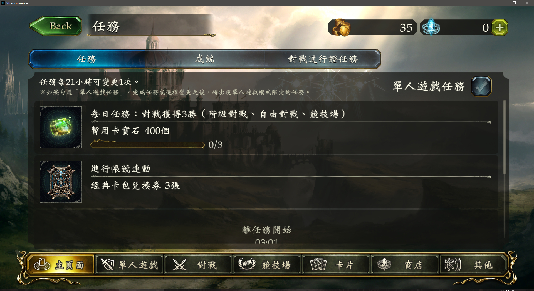The height and width of the screenshot is (291, 534).
Task: Click the gold coins rupies icon
Action: (x=341, y=27)
